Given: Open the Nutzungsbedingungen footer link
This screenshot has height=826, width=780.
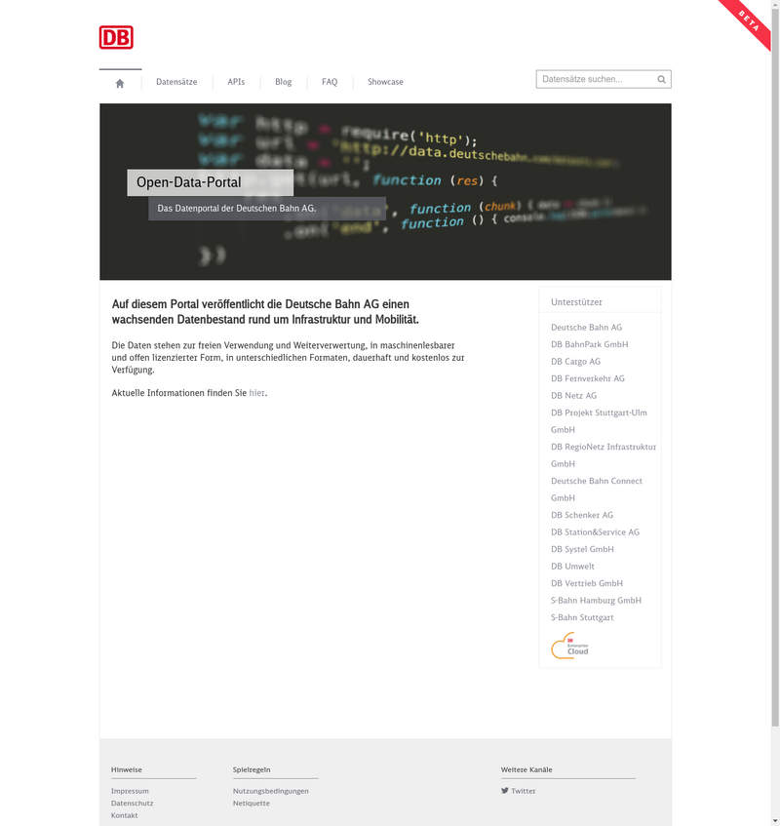Looking at the screenshot, I should click(x=270, y=791).
